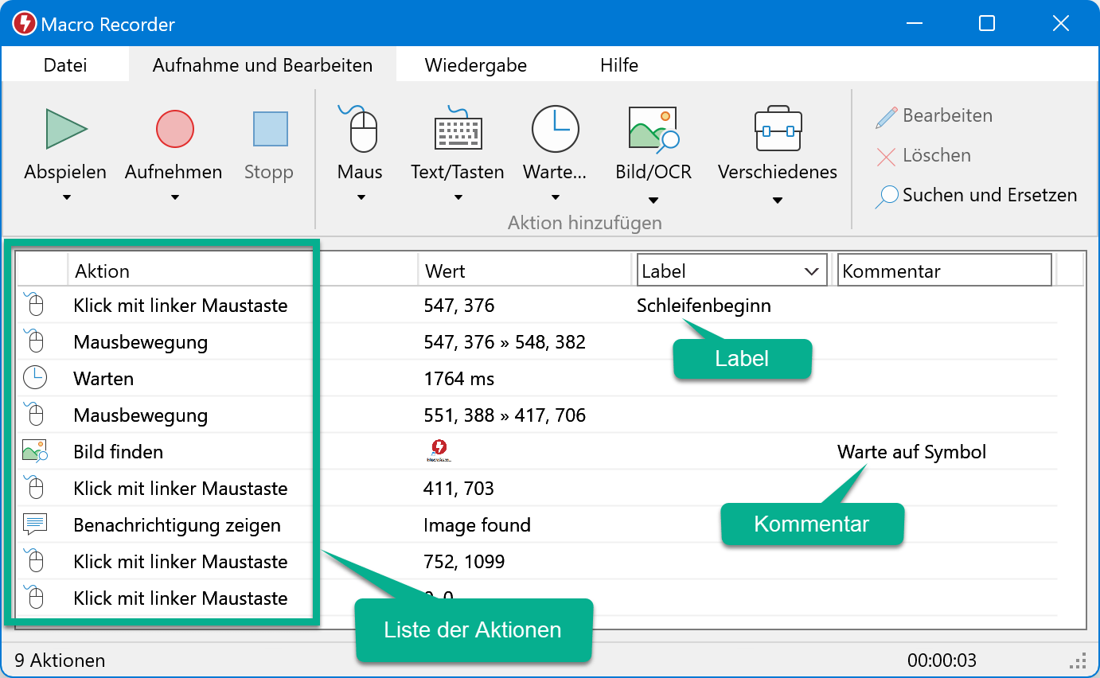Expand the dropdown arrow under Verschiedenes
The width and height of the screenshot is (1100, 678).
point(778,201)
